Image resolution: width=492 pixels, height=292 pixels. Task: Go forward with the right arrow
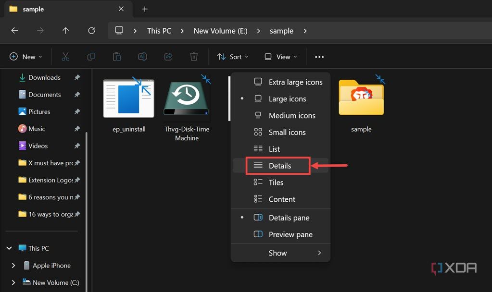coord(40,30)
